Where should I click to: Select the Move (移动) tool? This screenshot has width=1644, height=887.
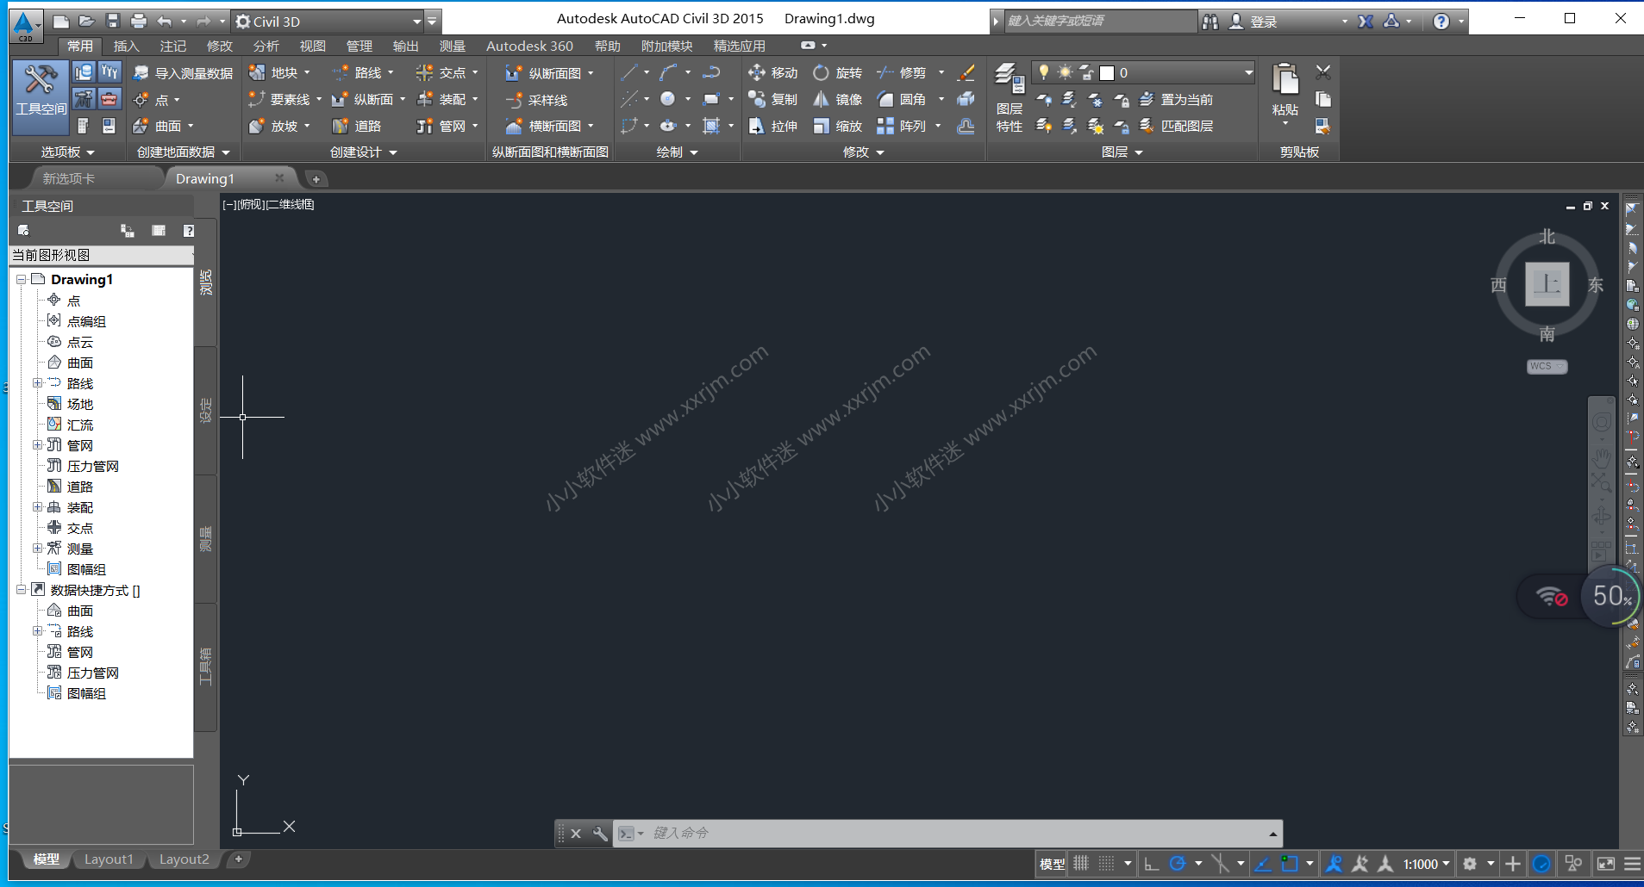[773, 73]
